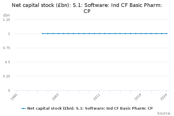The width and height of the screenshot is (174, 116).
Task: Click the 0.25 y-axis label
Action: tap(6, 76)
